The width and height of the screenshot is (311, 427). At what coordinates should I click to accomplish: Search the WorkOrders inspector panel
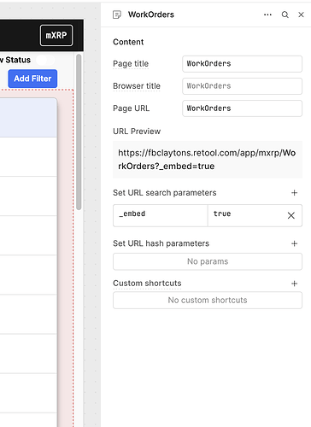tap(285, 15)
